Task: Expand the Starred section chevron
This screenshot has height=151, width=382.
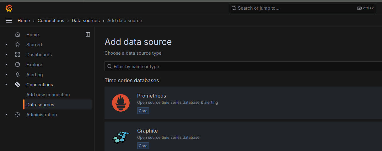Action: [6, 45]
